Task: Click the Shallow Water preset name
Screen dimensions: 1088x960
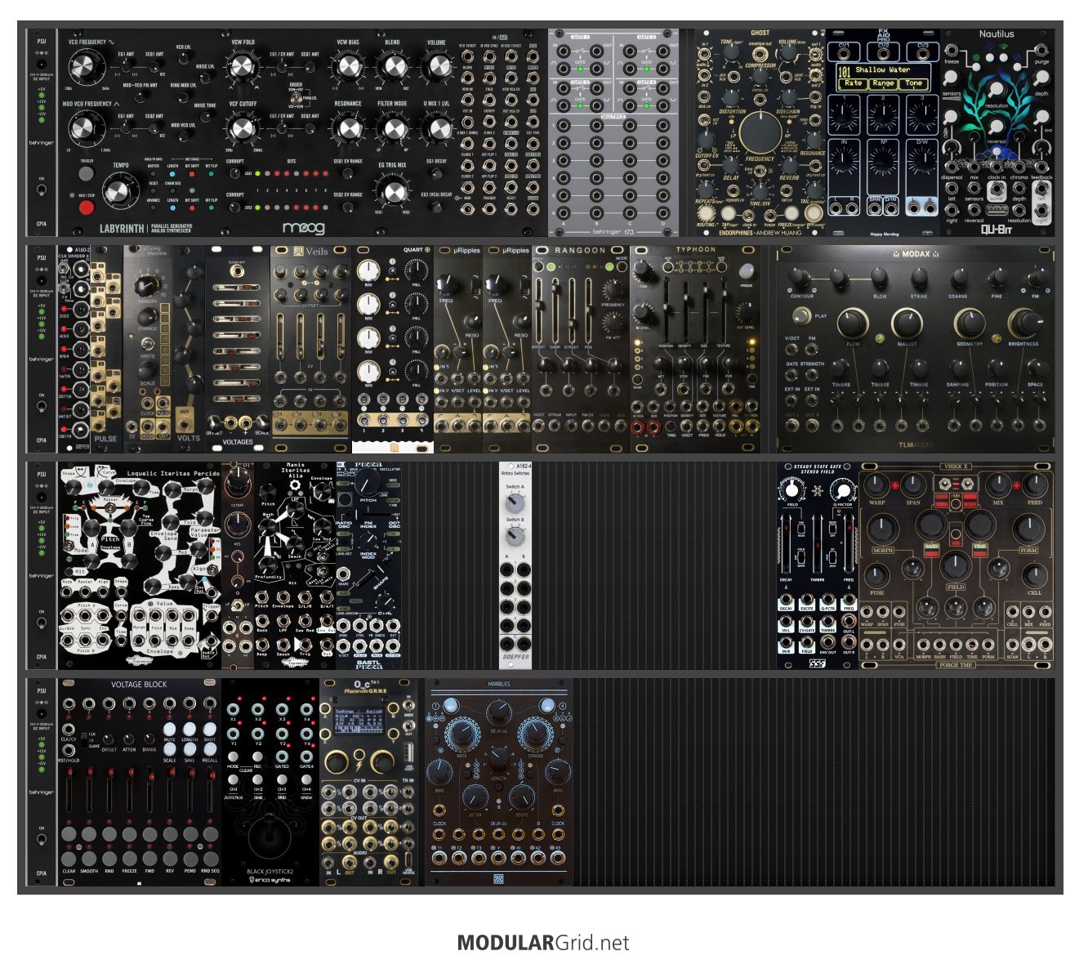Action: [x=882, y=70]
